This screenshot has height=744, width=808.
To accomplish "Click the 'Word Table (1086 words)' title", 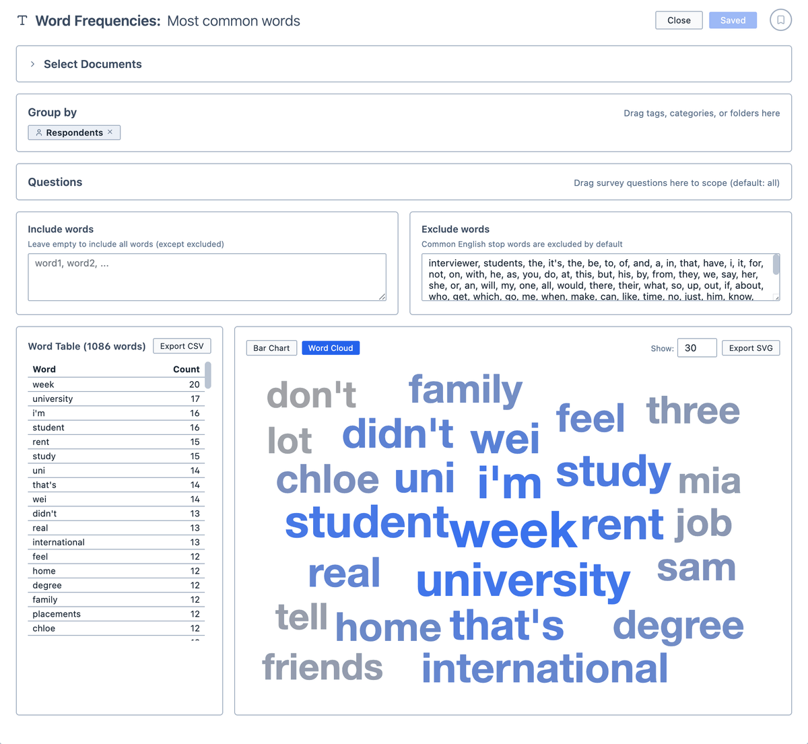I will tap(87, 346).
